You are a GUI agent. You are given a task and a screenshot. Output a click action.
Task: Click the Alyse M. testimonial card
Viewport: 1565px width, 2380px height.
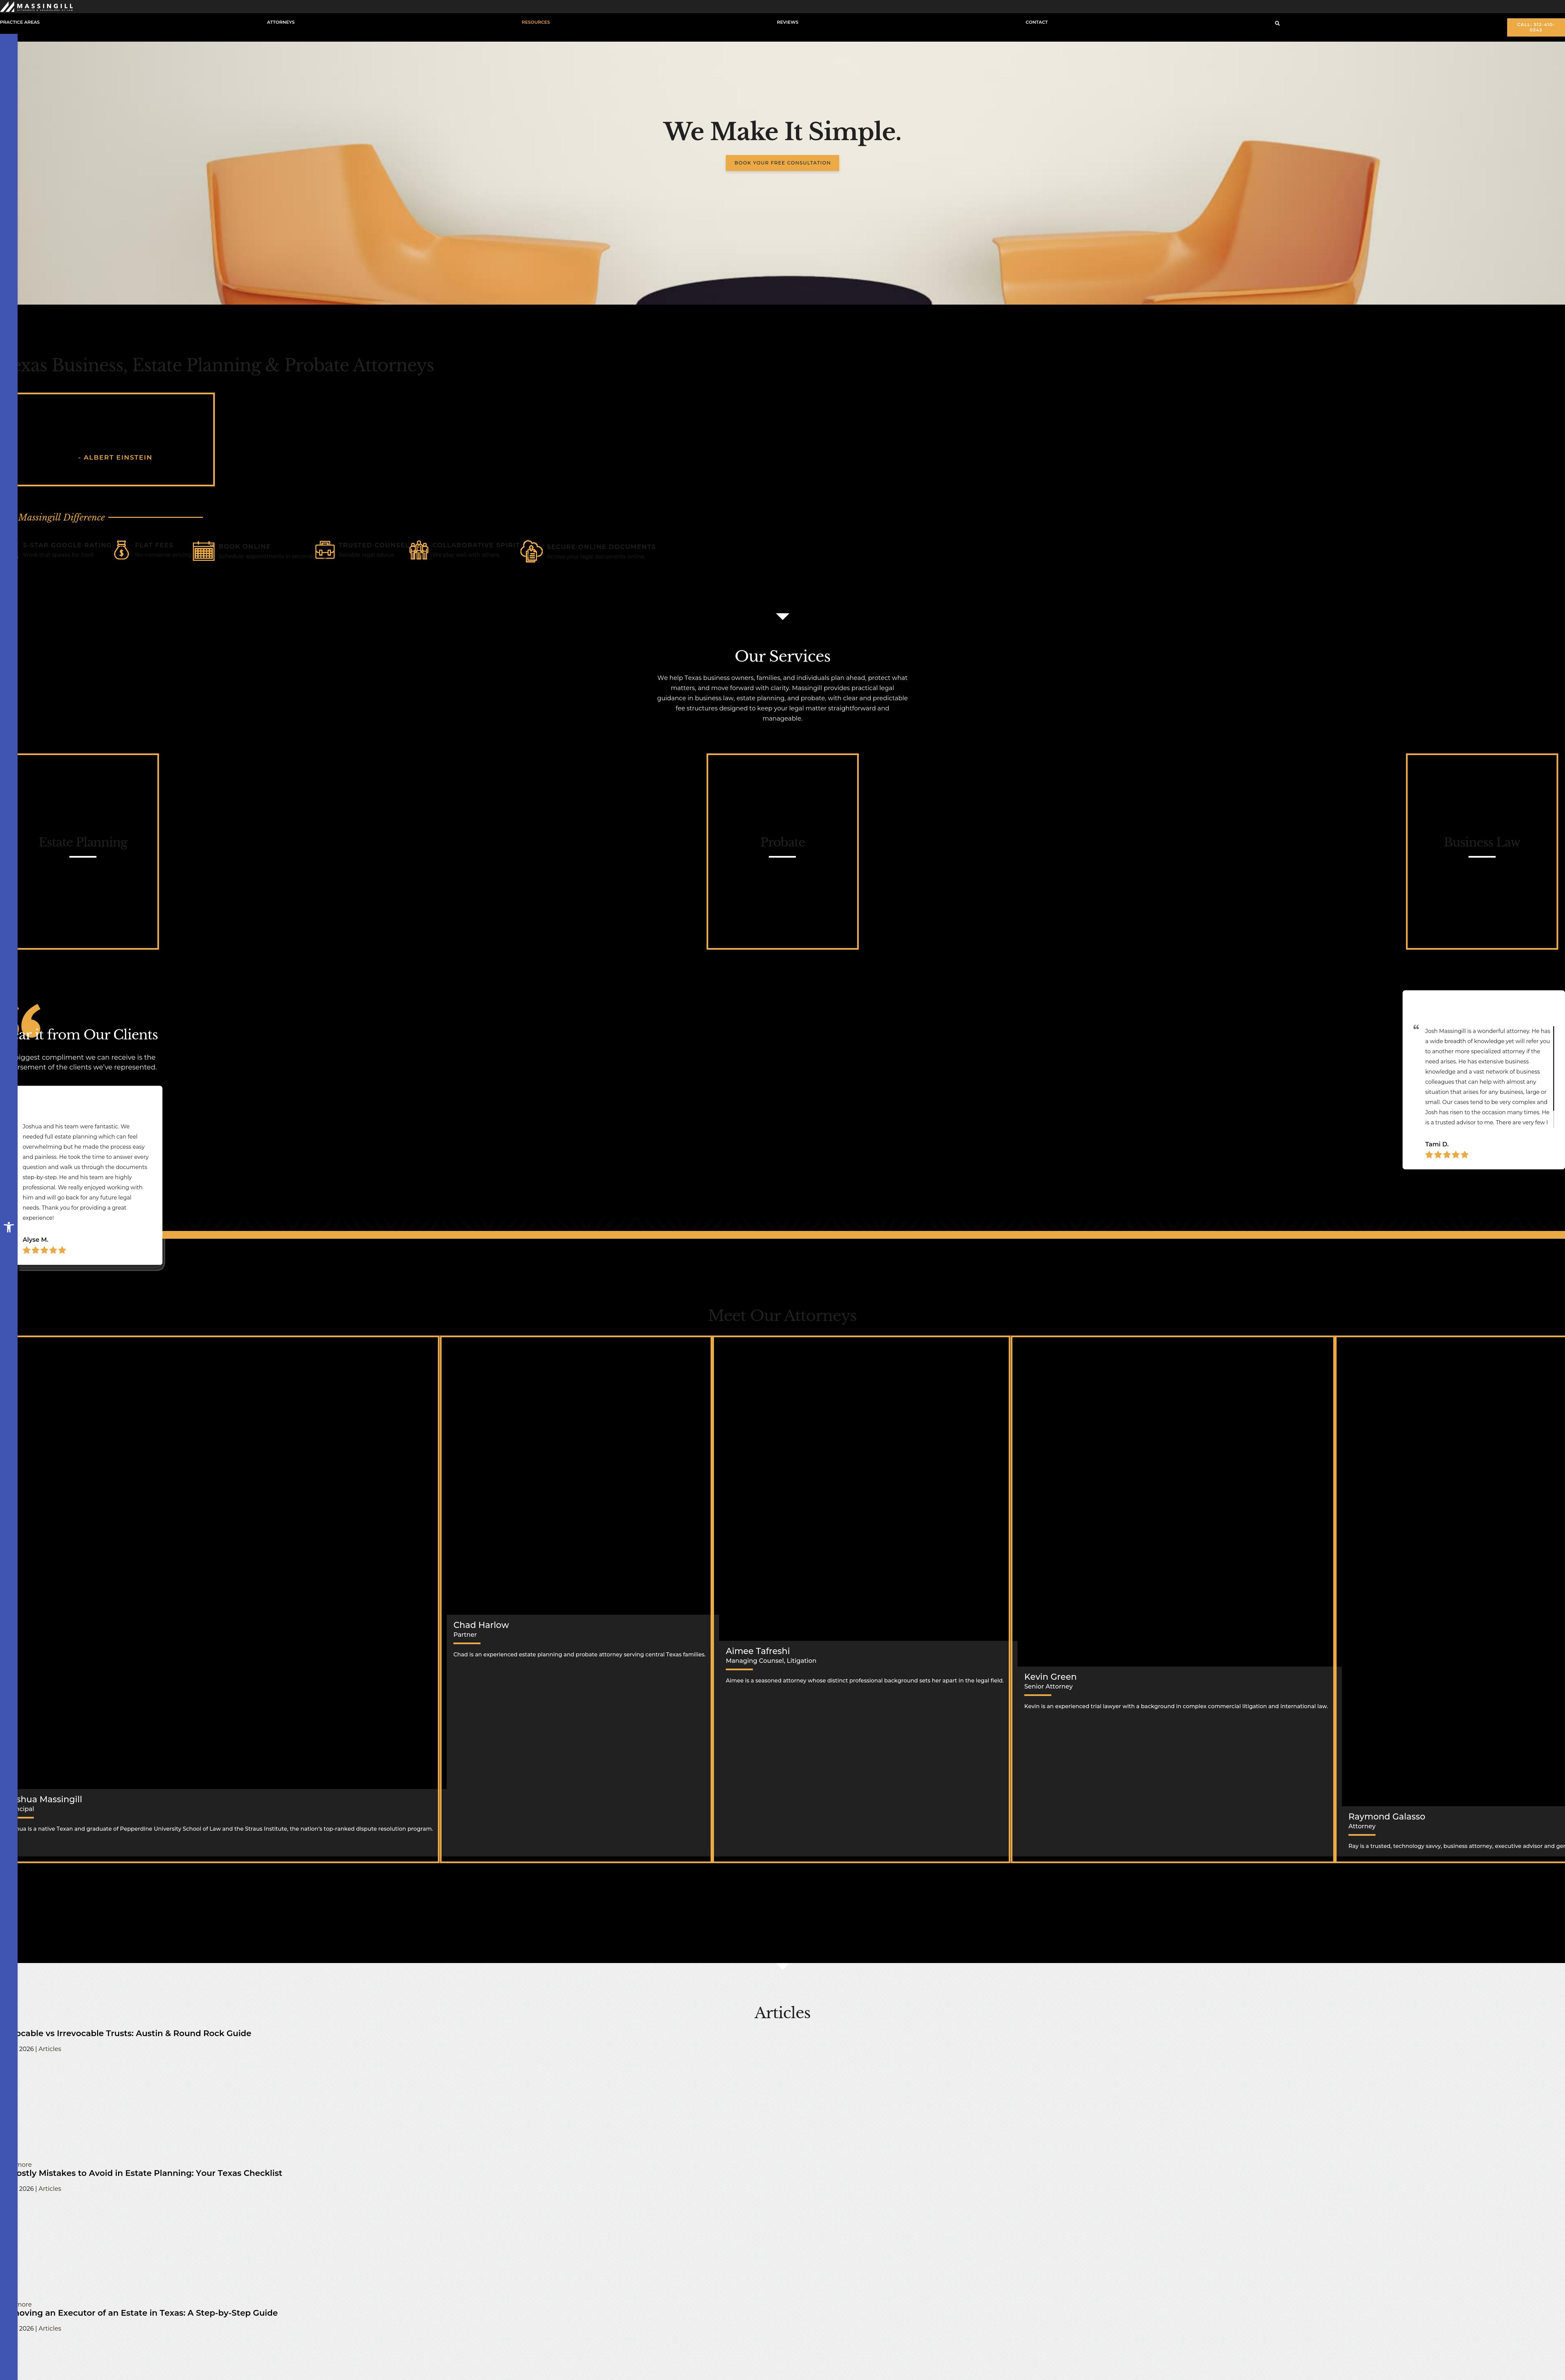(90, 1175)
